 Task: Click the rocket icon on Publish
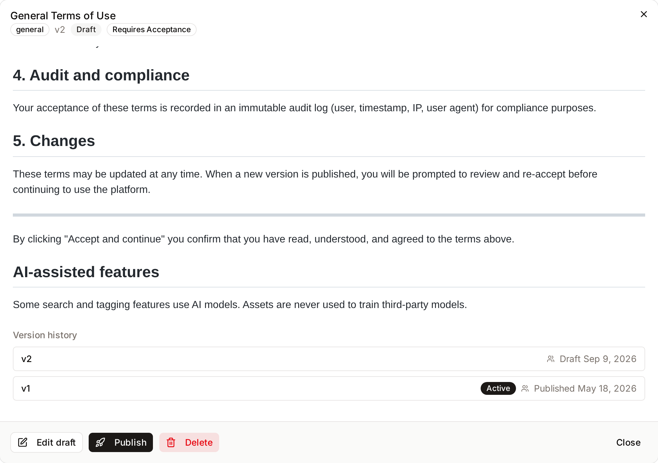pyautogui.click(x=101, y=442)
